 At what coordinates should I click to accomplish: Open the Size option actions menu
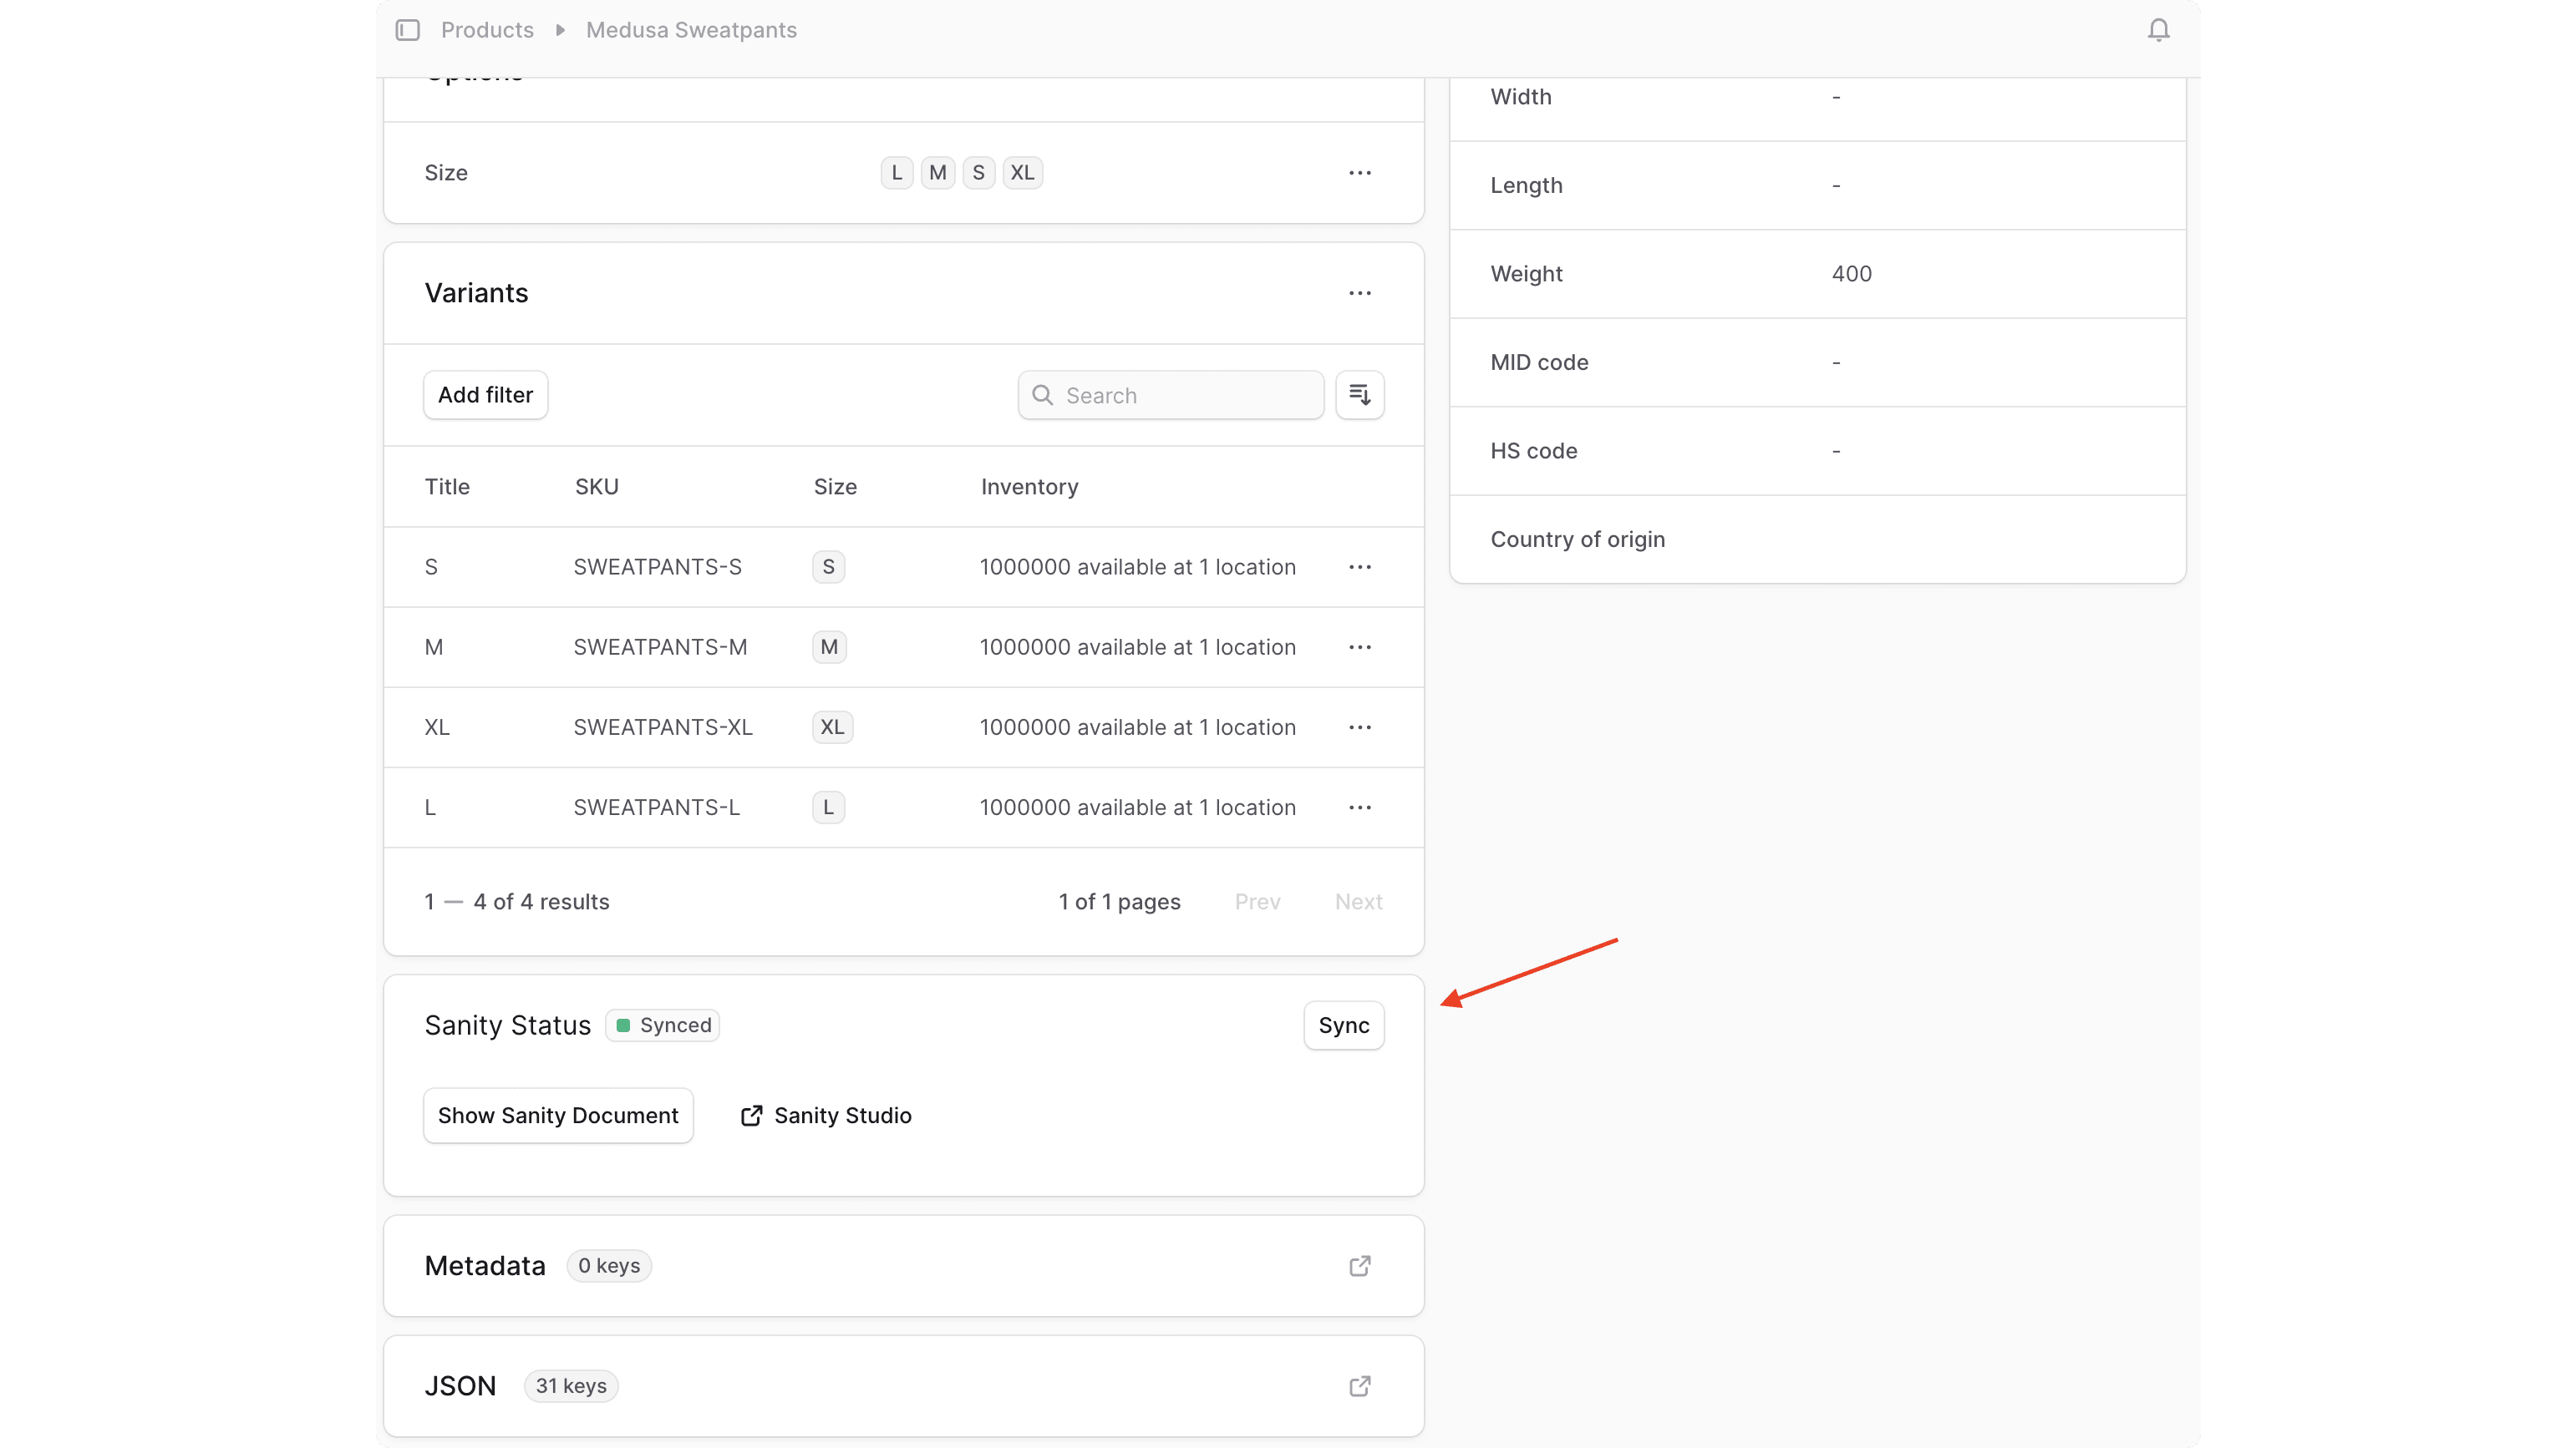(1360, 172)
